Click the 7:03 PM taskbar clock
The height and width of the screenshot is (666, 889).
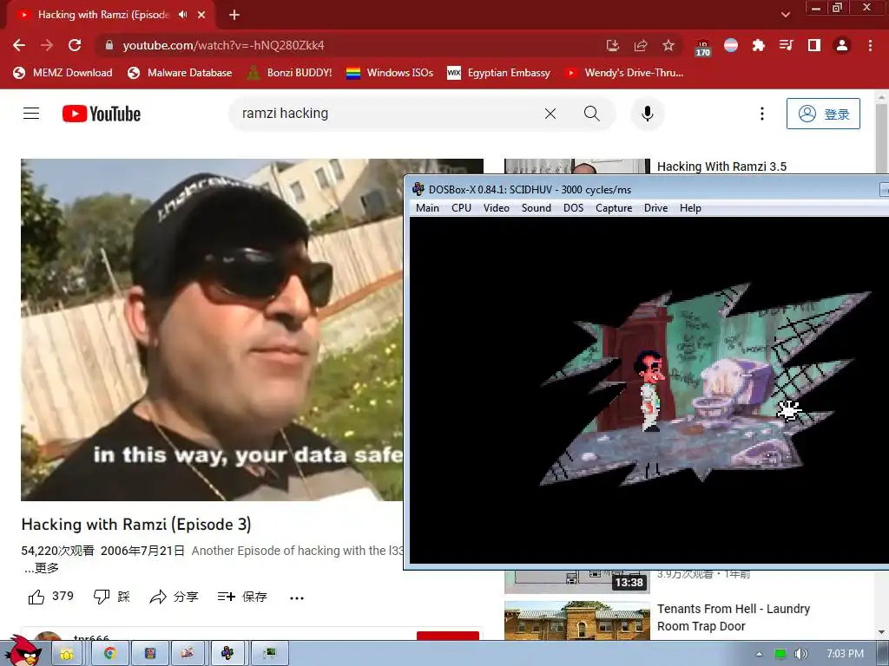click(x=845, y=654)
